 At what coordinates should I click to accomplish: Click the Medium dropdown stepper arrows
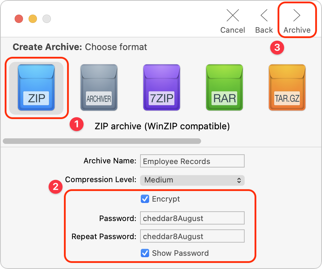tap(239, 180)
